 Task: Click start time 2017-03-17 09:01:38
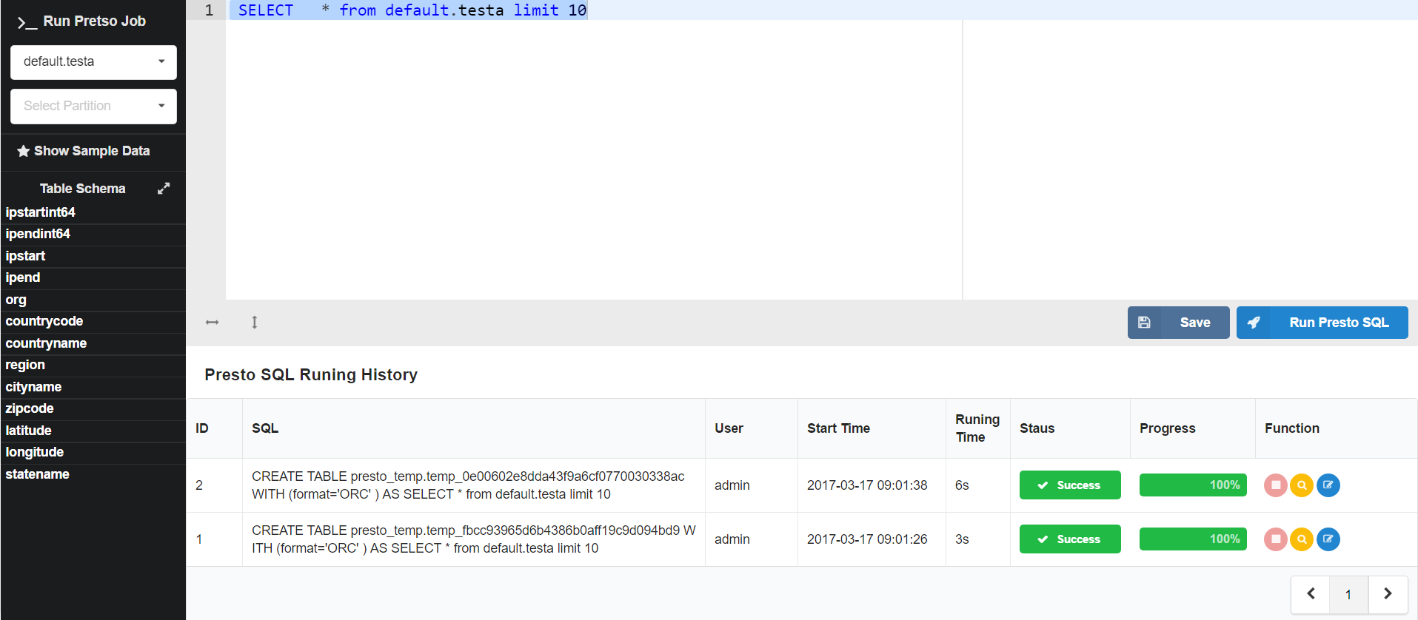pos(867,485)
